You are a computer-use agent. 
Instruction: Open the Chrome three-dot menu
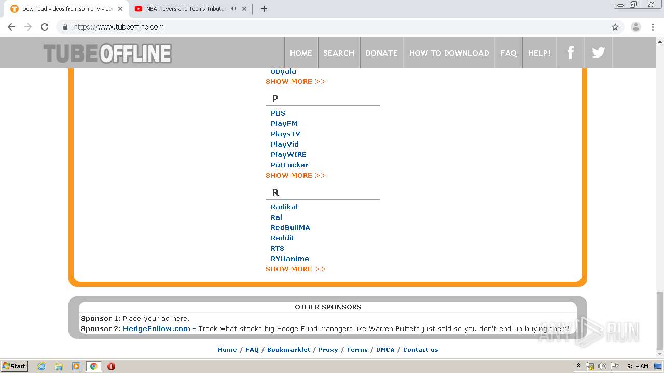click(x=653, y=27)
